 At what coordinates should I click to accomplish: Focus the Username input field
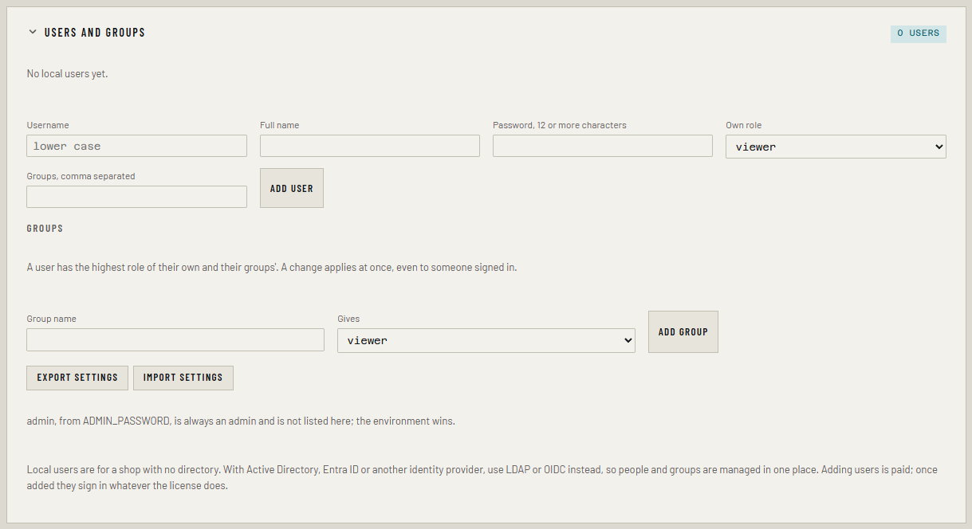point(137,146)
